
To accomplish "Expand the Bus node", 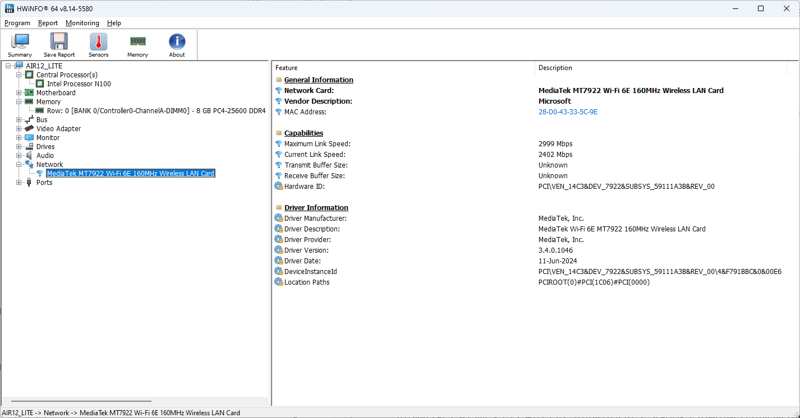I will 19,120.
